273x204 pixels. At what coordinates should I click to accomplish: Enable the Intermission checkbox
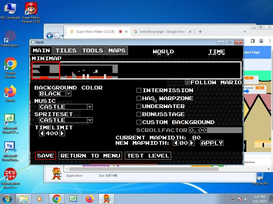point(139,90)
